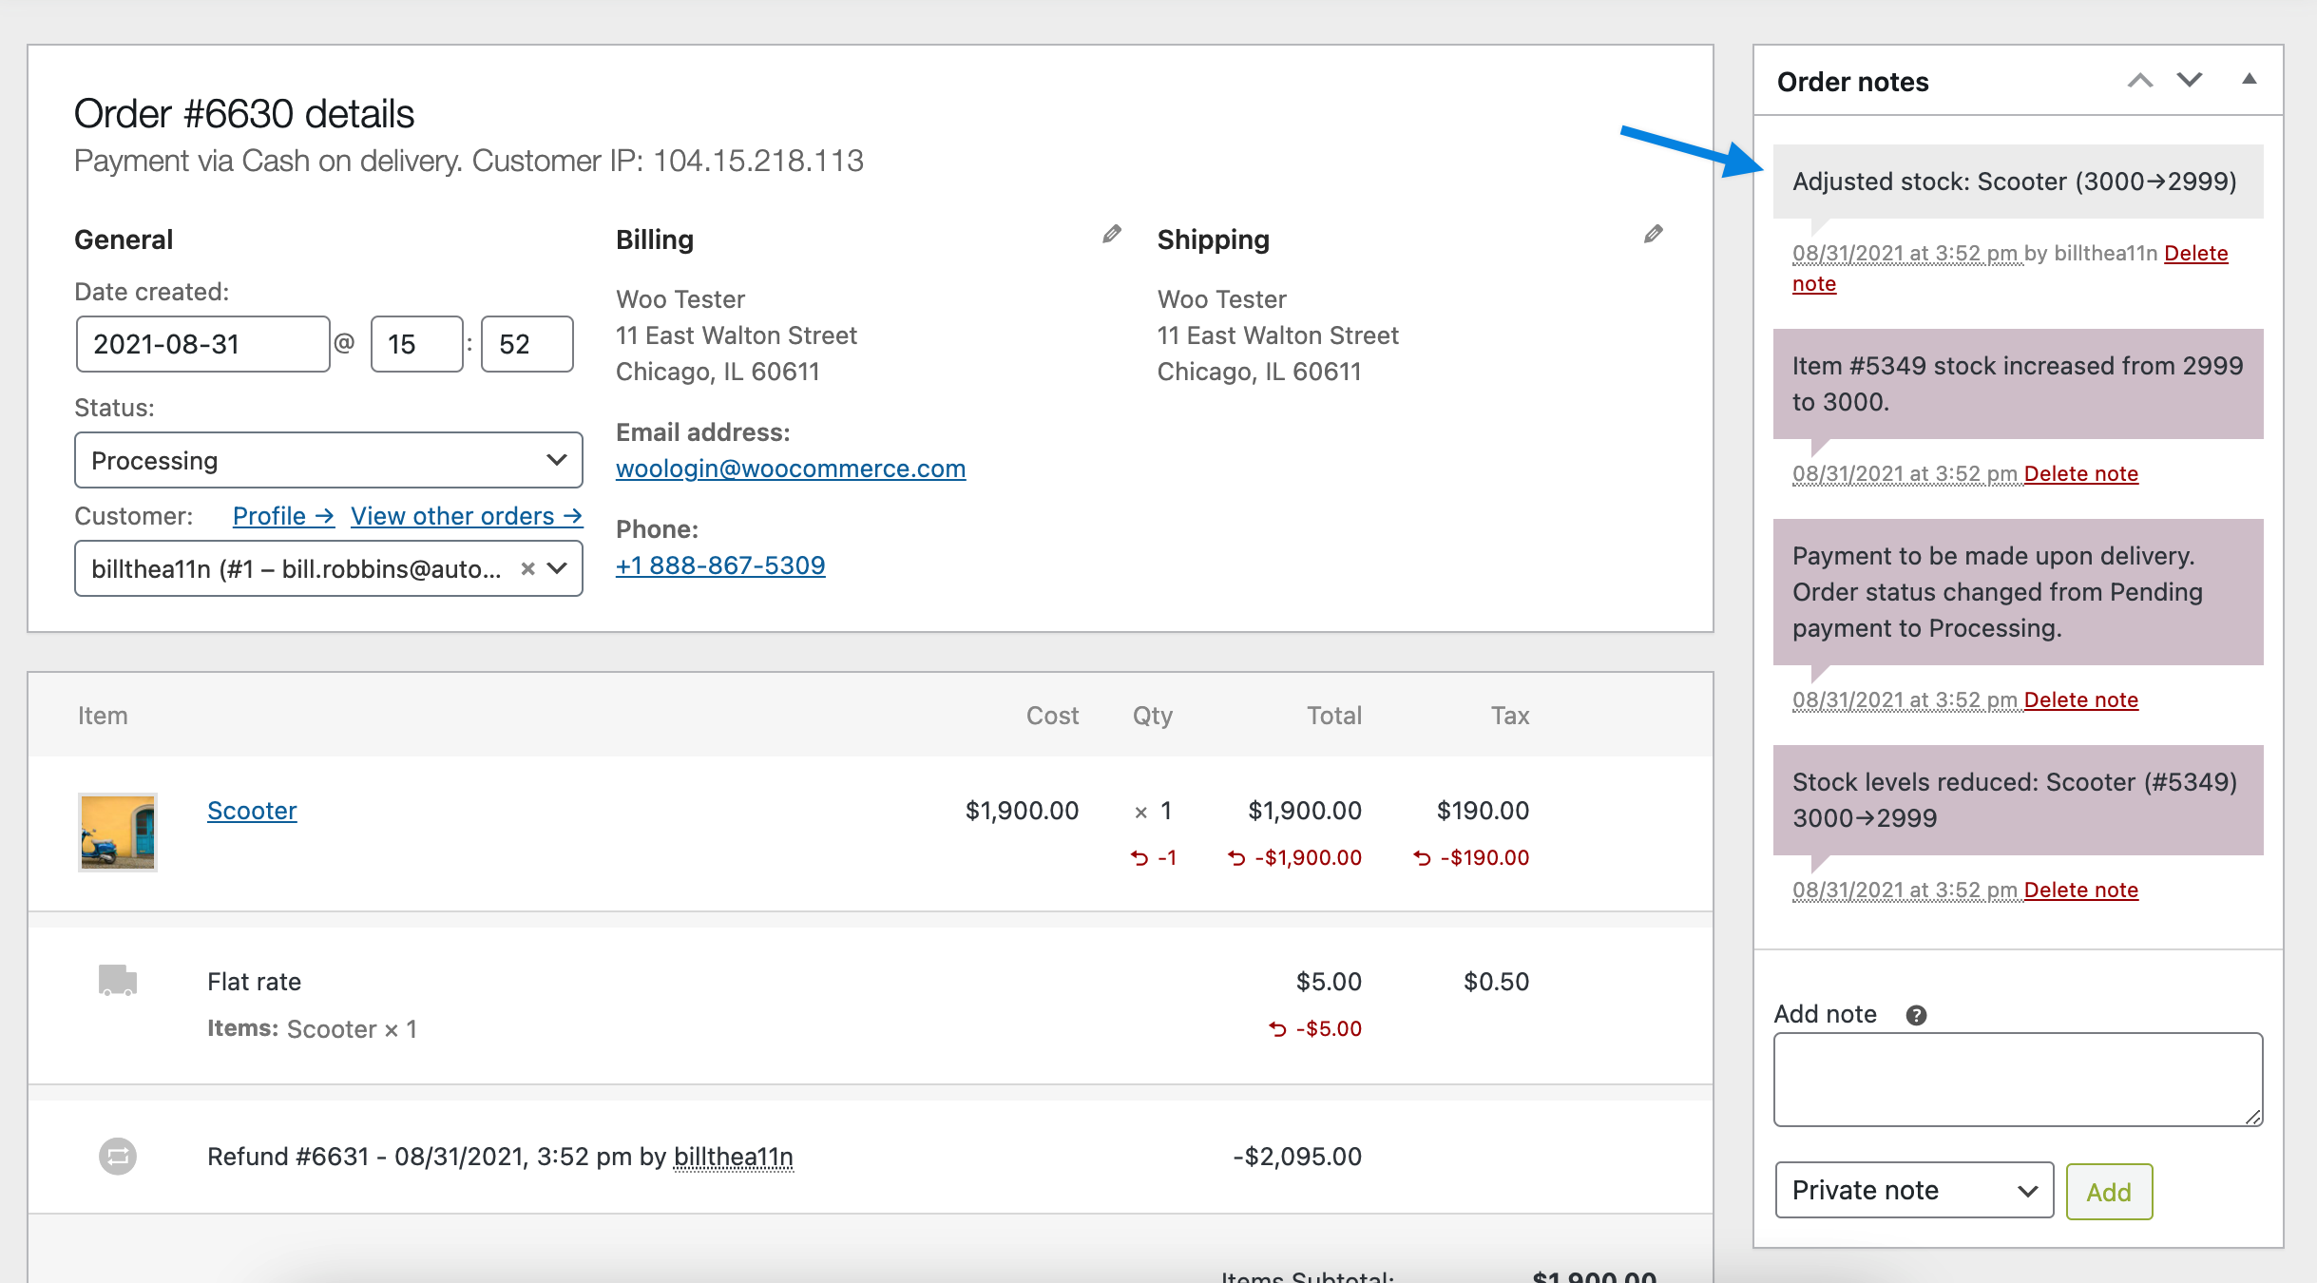The width and height of the screenshot is (2317, 1283).
Task: Delete the stock levels reduced note
Action: [x=2080, y=890]
